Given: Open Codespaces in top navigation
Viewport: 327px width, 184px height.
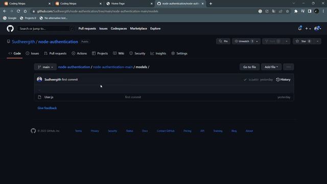Looking at the screenshot, I should pyautogui.click(x=119, y=29).
